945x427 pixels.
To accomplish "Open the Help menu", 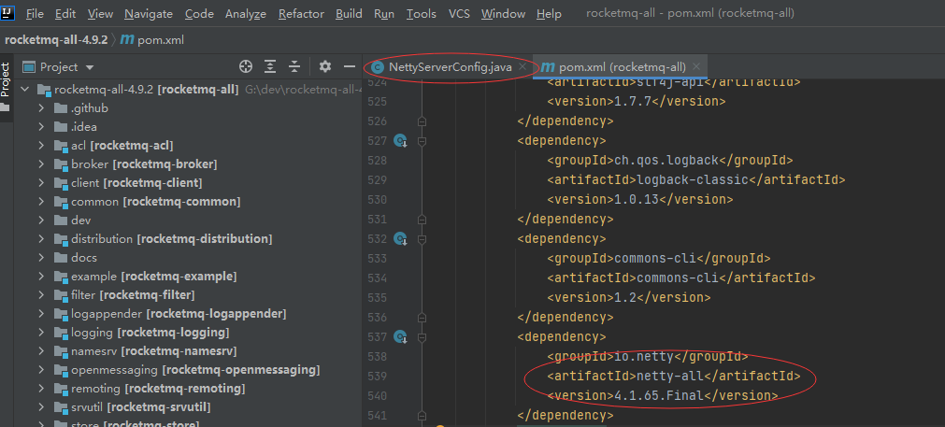I will 549,13.
